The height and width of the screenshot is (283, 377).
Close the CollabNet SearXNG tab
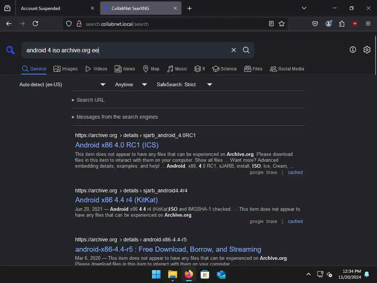click(x=175, y=8)
